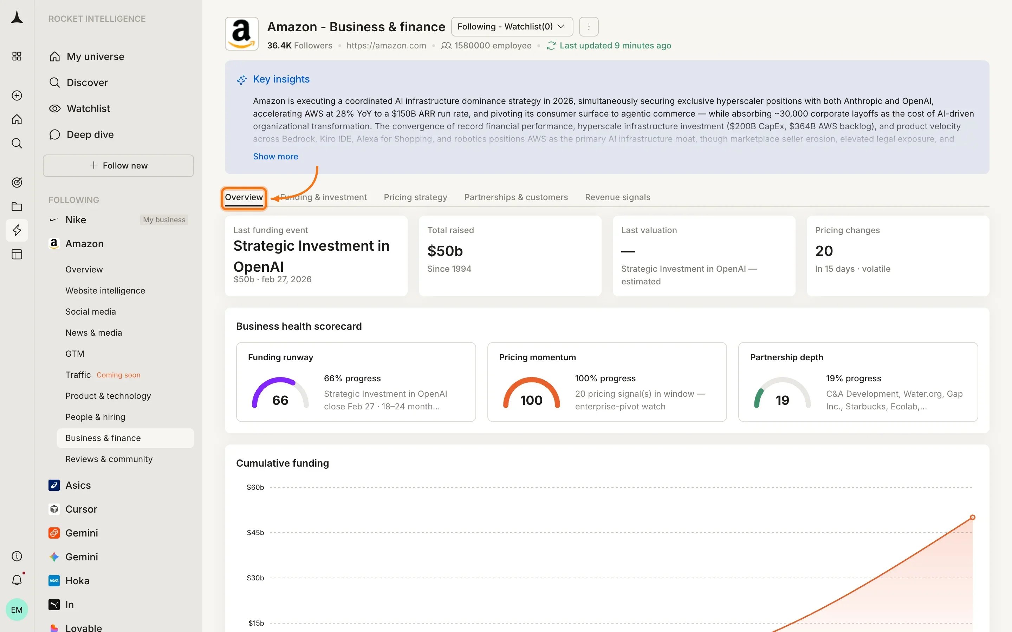Switch to Funding & investment tab
This screenshot has height=632, width=1012.
323,197
